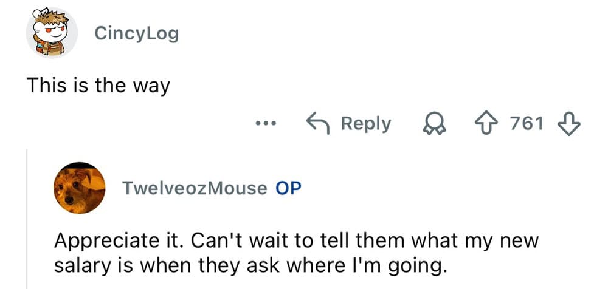The image size is (608, 289).
Task: Click the 761 vote count
Action: click(526, 124)
